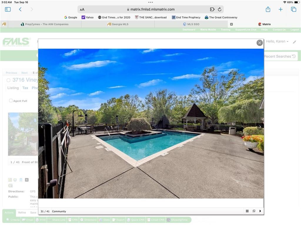This screenshot has width=301, height=225.
Task: Start photo slideshow with play button
Action: coord(260,211)
